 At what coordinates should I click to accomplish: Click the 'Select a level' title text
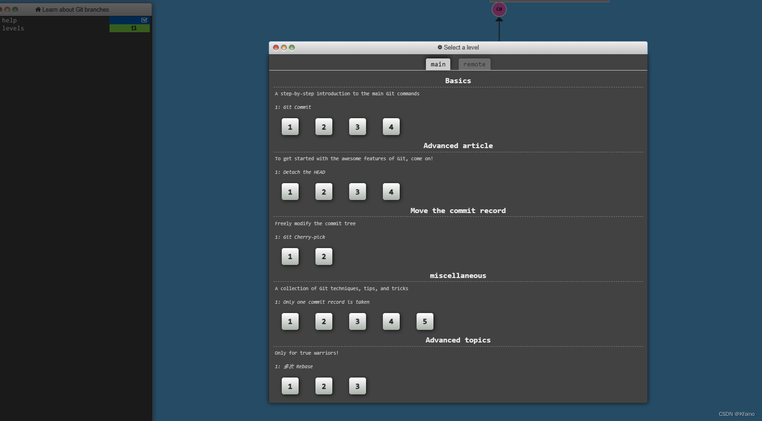[462, 47]
